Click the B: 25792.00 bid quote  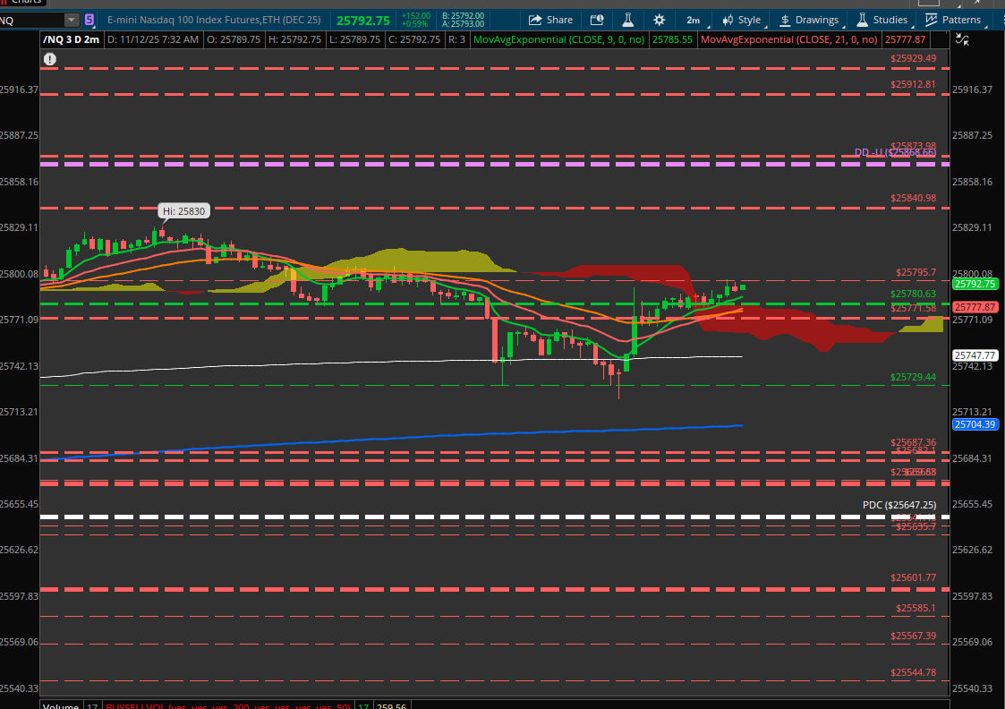pyautogui.click(x=463, y=16)
